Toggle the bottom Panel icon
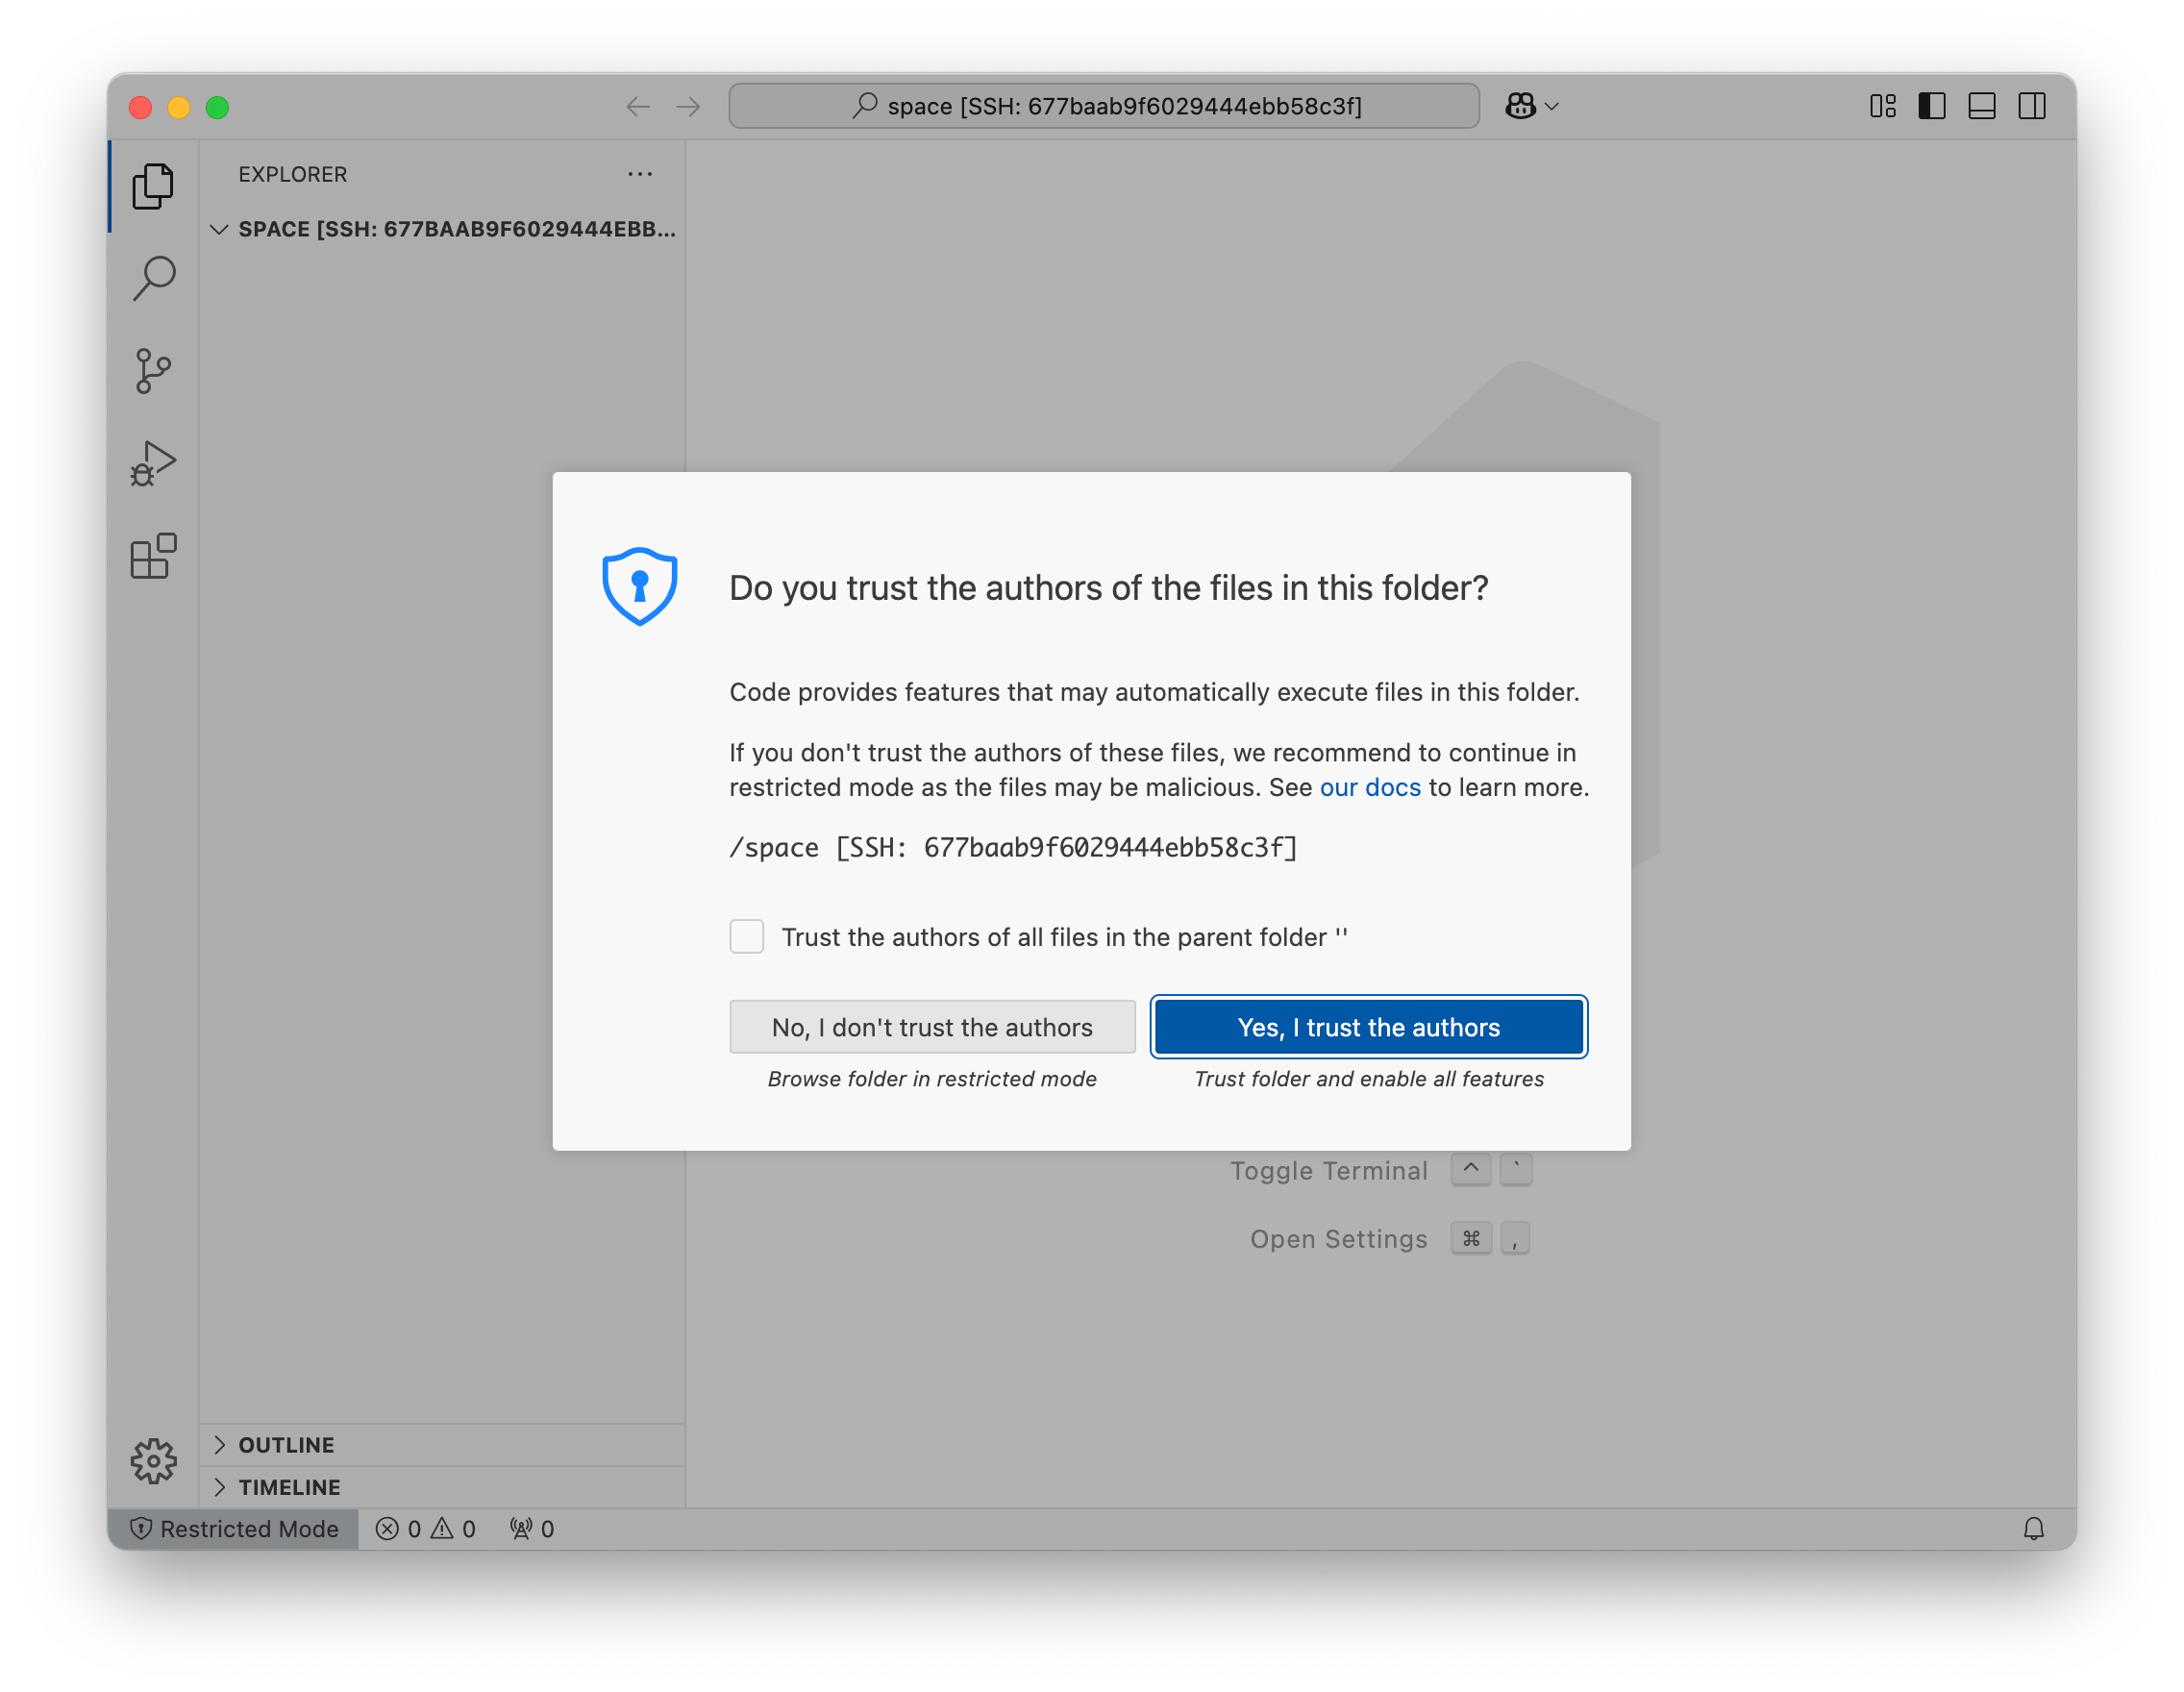This screenshot has width=2184, height=1692. pos(1982,106)
